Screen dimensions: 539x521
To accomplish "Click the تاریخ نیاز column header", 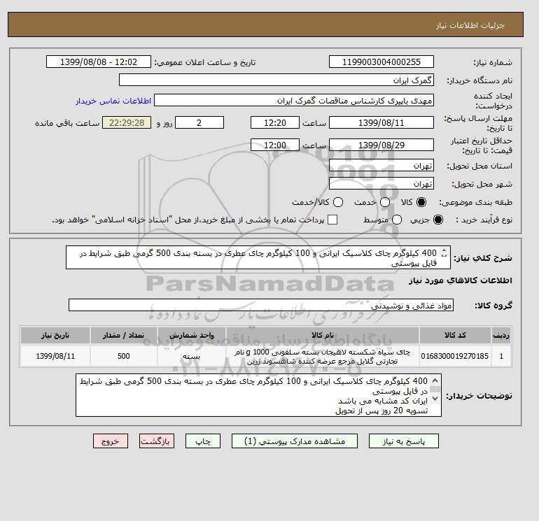I will pyautogui.click(x=55, y=335).
